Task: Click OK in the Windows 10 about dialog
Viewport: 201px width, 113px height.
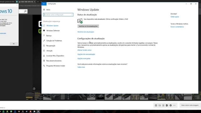Action: 14,44
